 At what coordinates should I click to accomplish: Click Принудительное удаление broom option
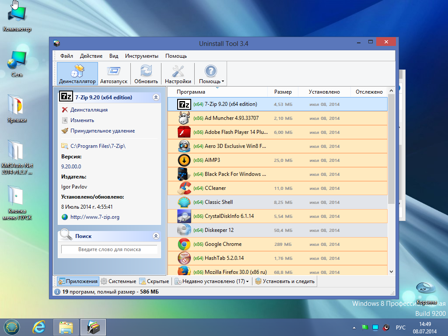coord(102,131)
